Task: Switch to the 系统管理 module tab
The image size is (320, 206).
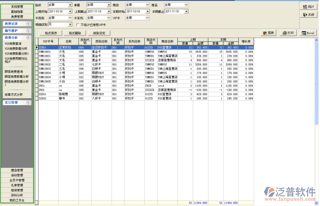Action: (17, 7)
